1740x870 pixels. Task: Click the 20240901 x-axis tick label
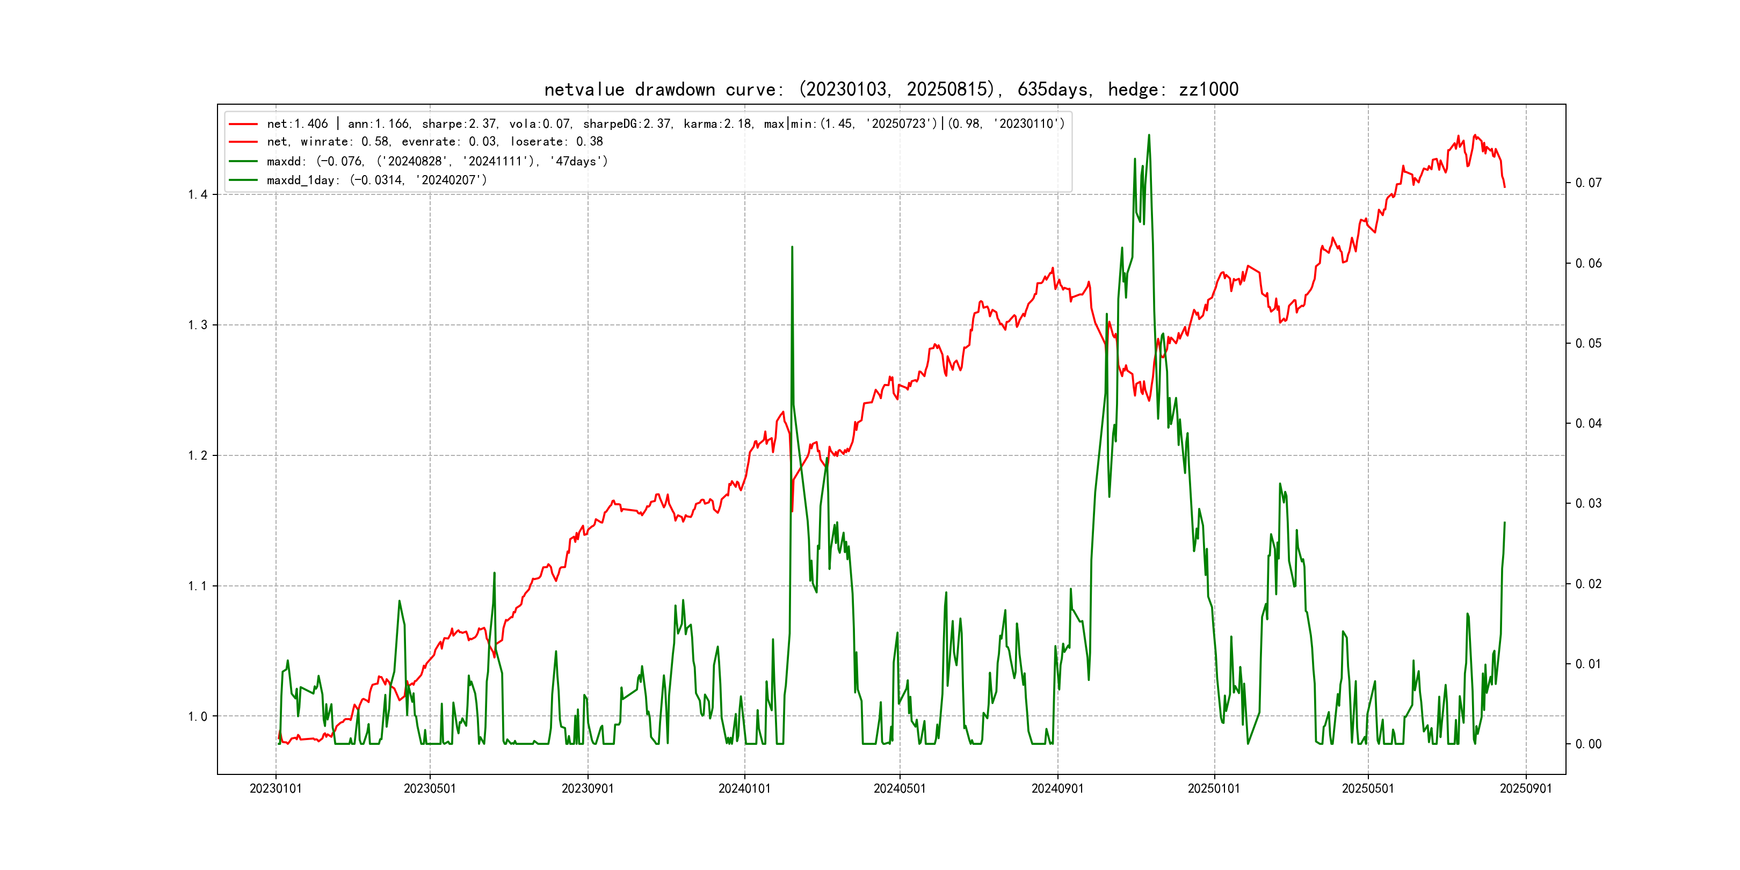(1057, 788)
